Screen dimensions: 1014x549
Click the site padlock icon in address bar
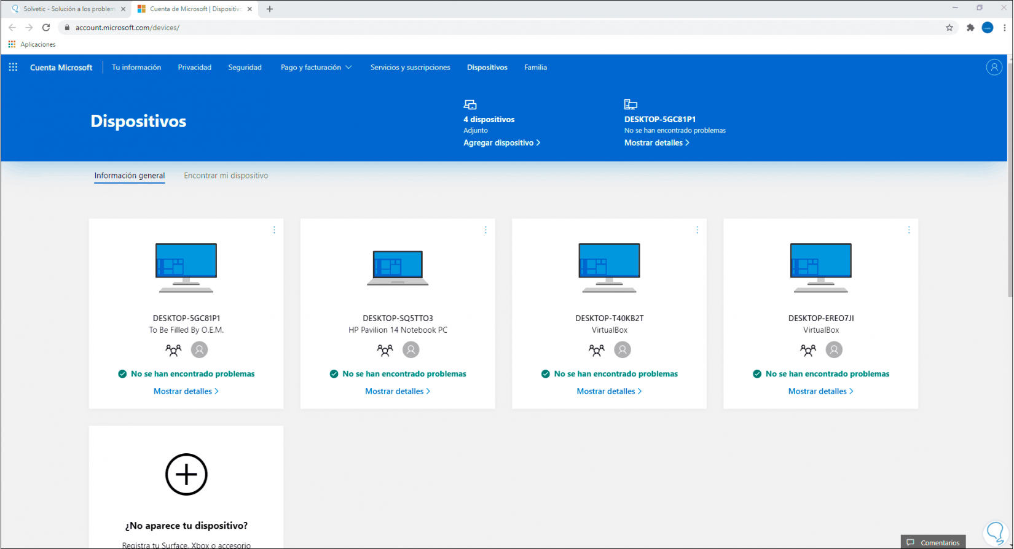coord(68,28)
